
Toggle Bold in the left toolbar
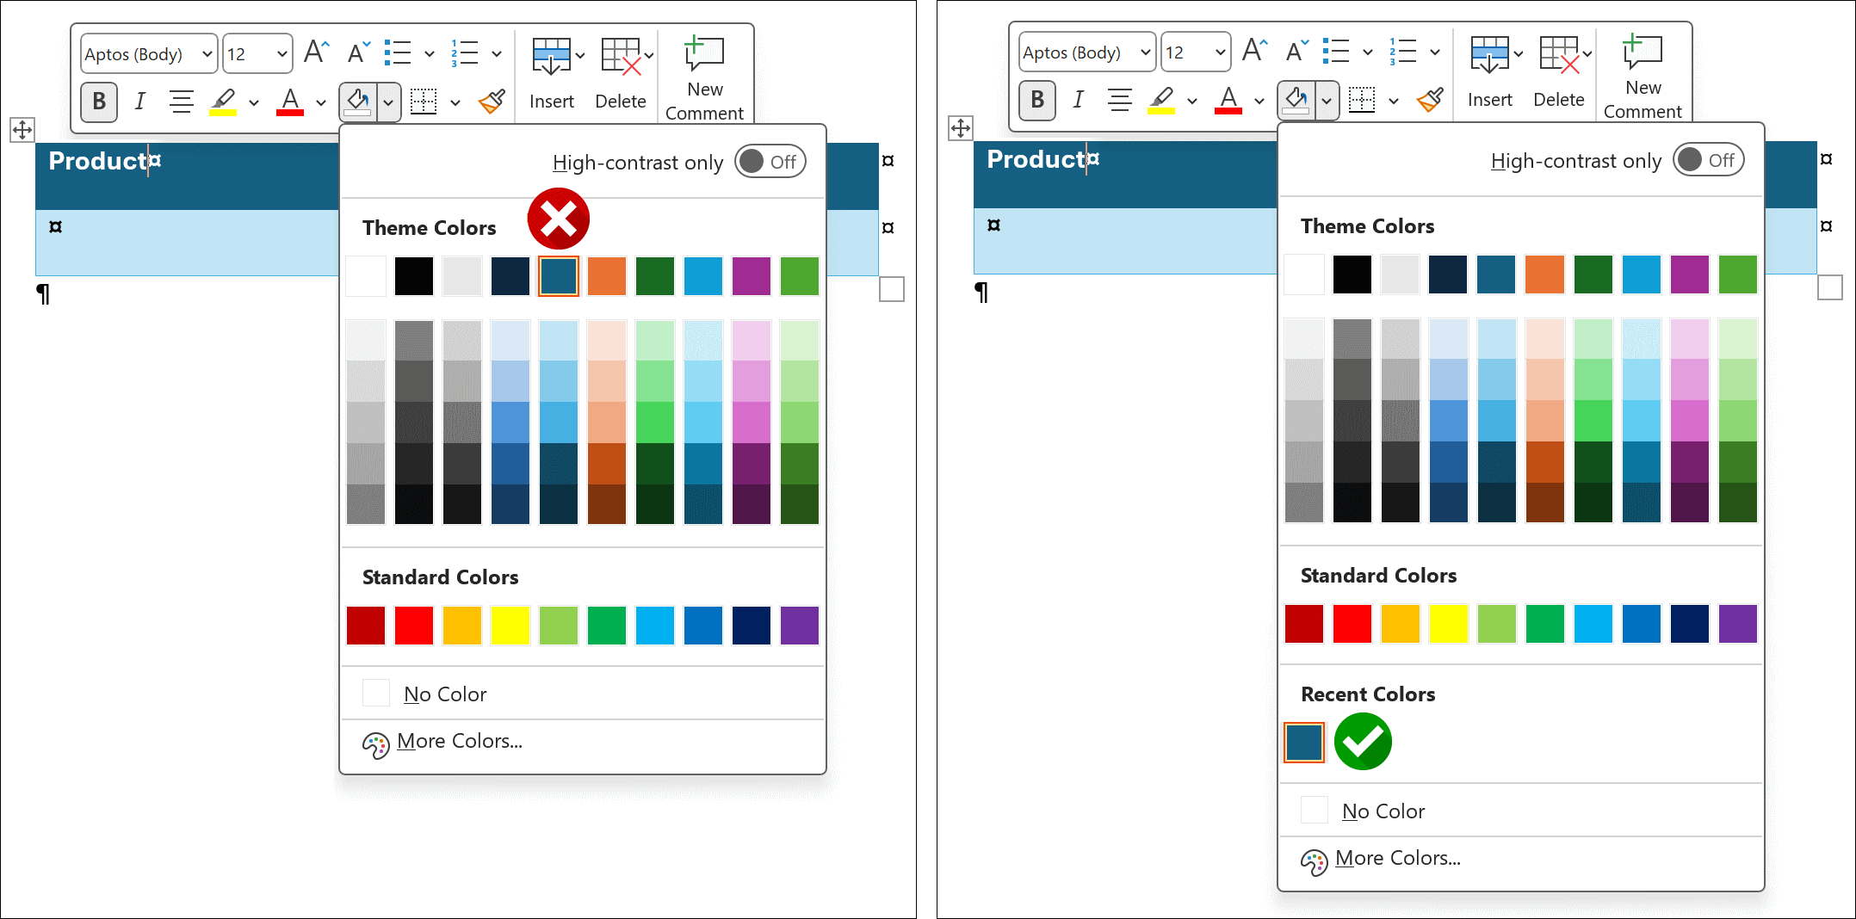[99, 102]
